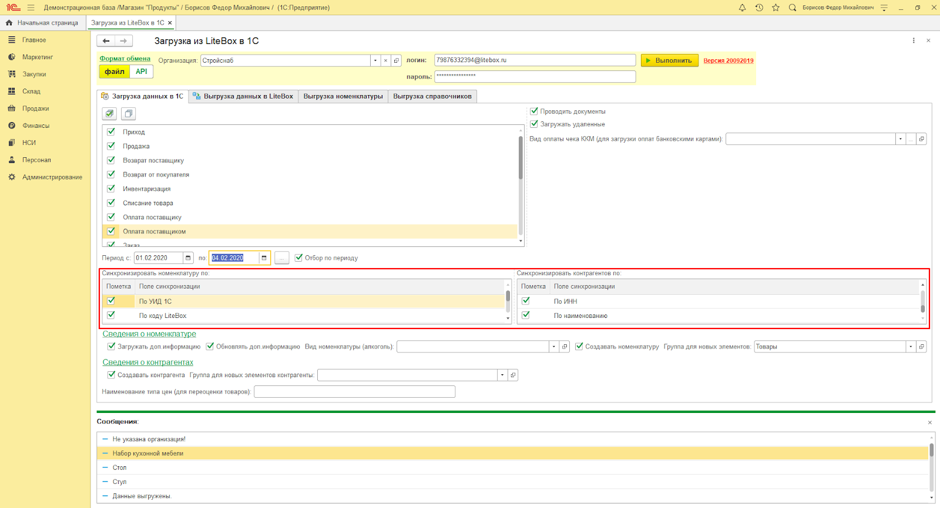Click into the пароль input field

click(535, 76)
